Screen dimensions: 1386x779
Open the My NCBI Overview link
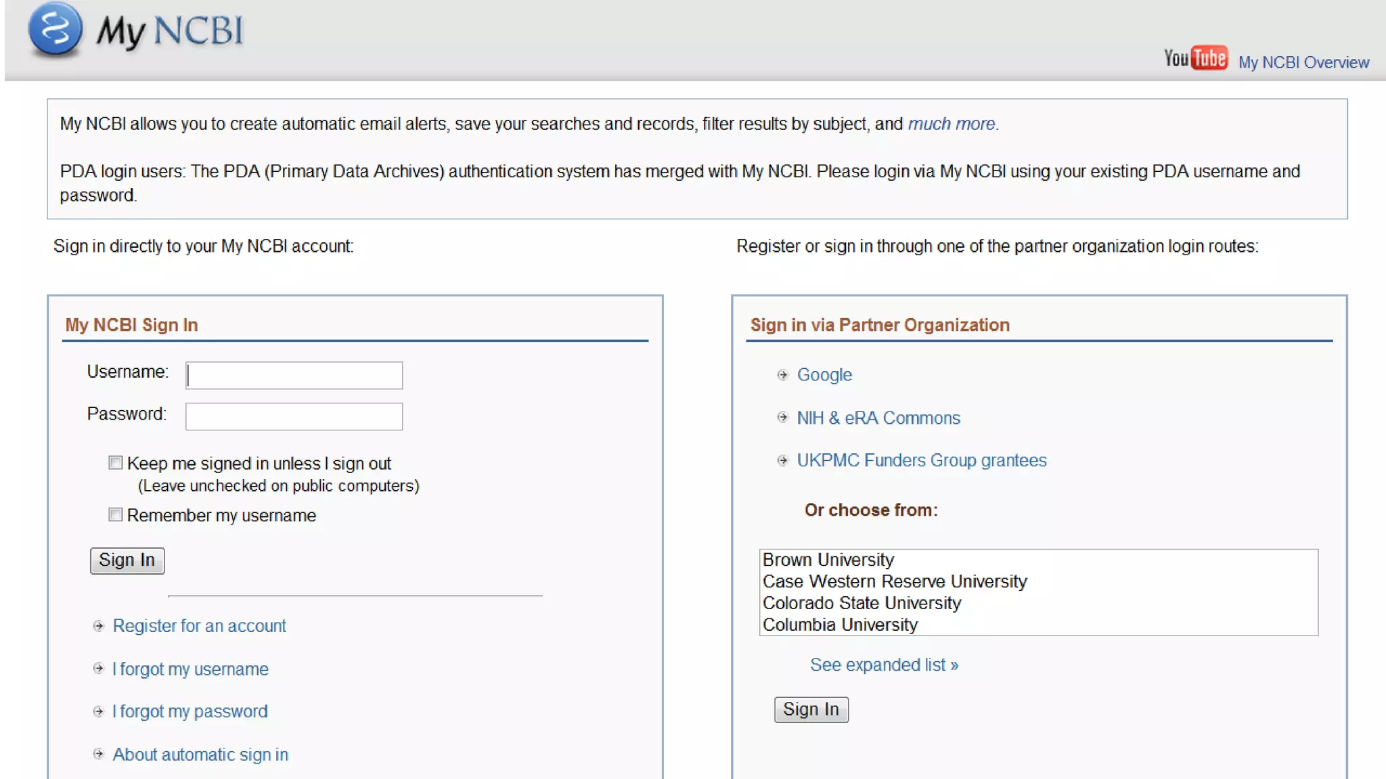(1303, 62)
